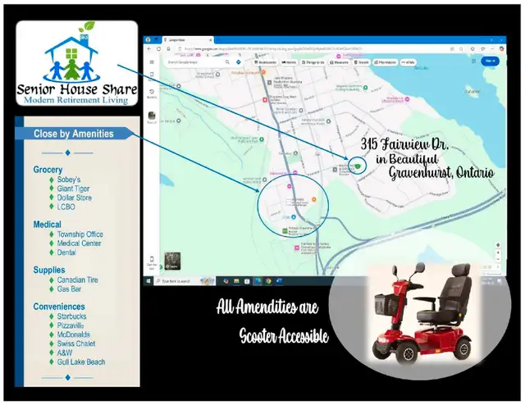Screen dimensions: 525x405
Task: Zoom out with the minus button
Action: [498, 259]
